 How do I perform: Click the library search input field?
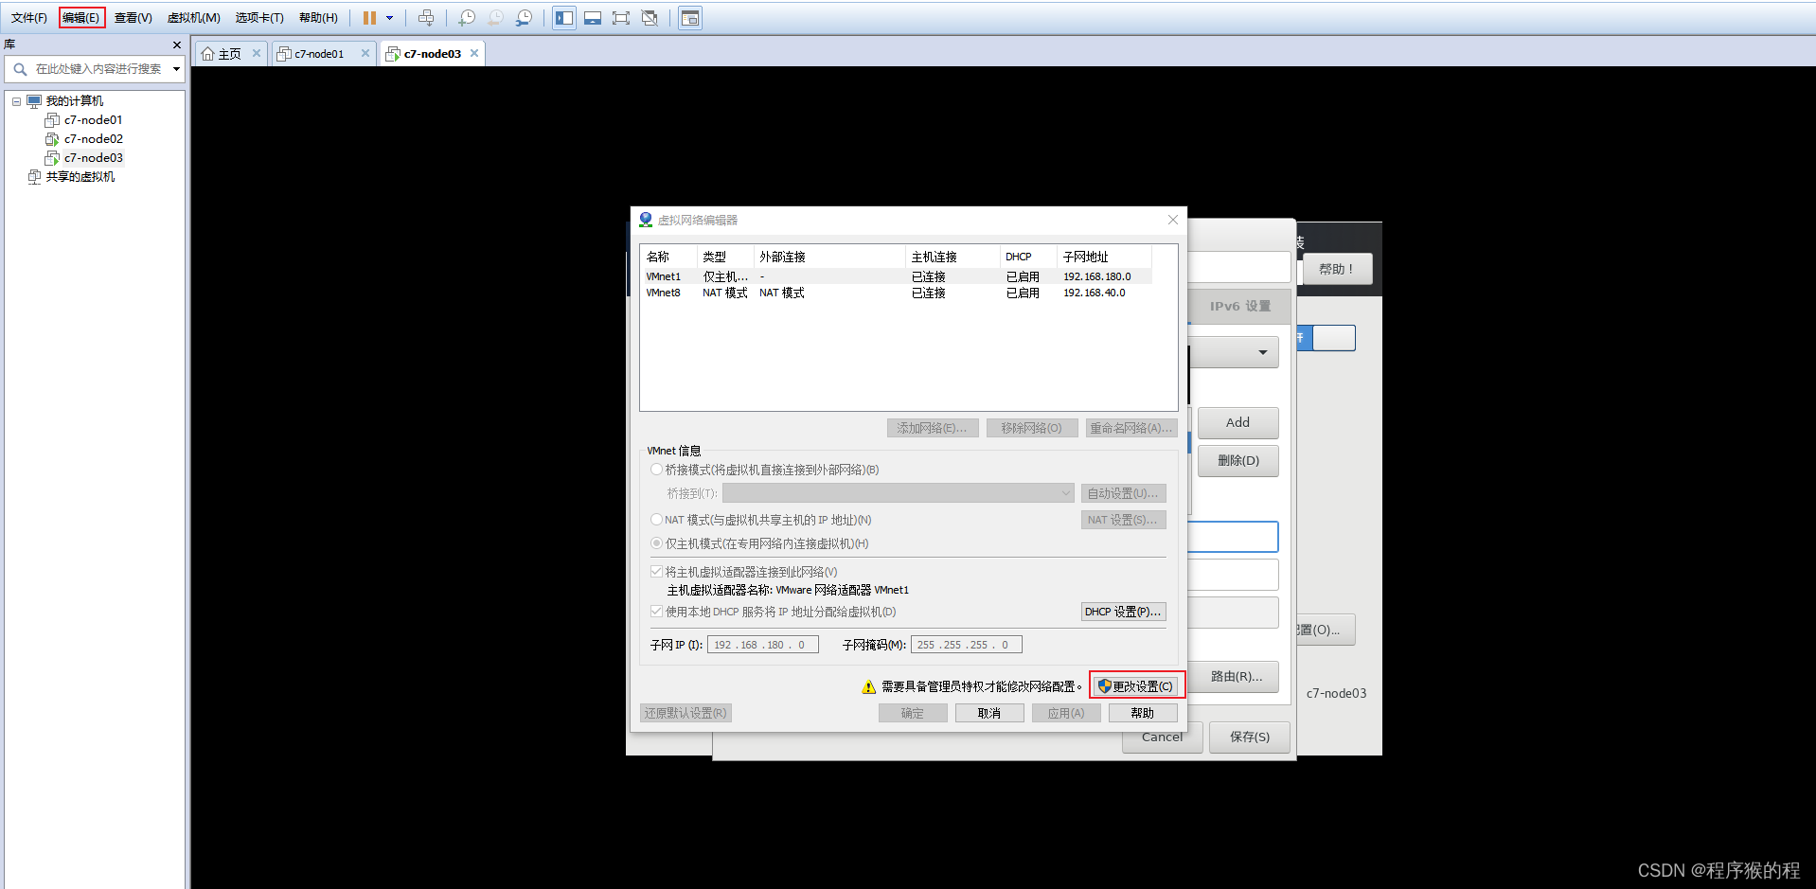click(98, 69)
